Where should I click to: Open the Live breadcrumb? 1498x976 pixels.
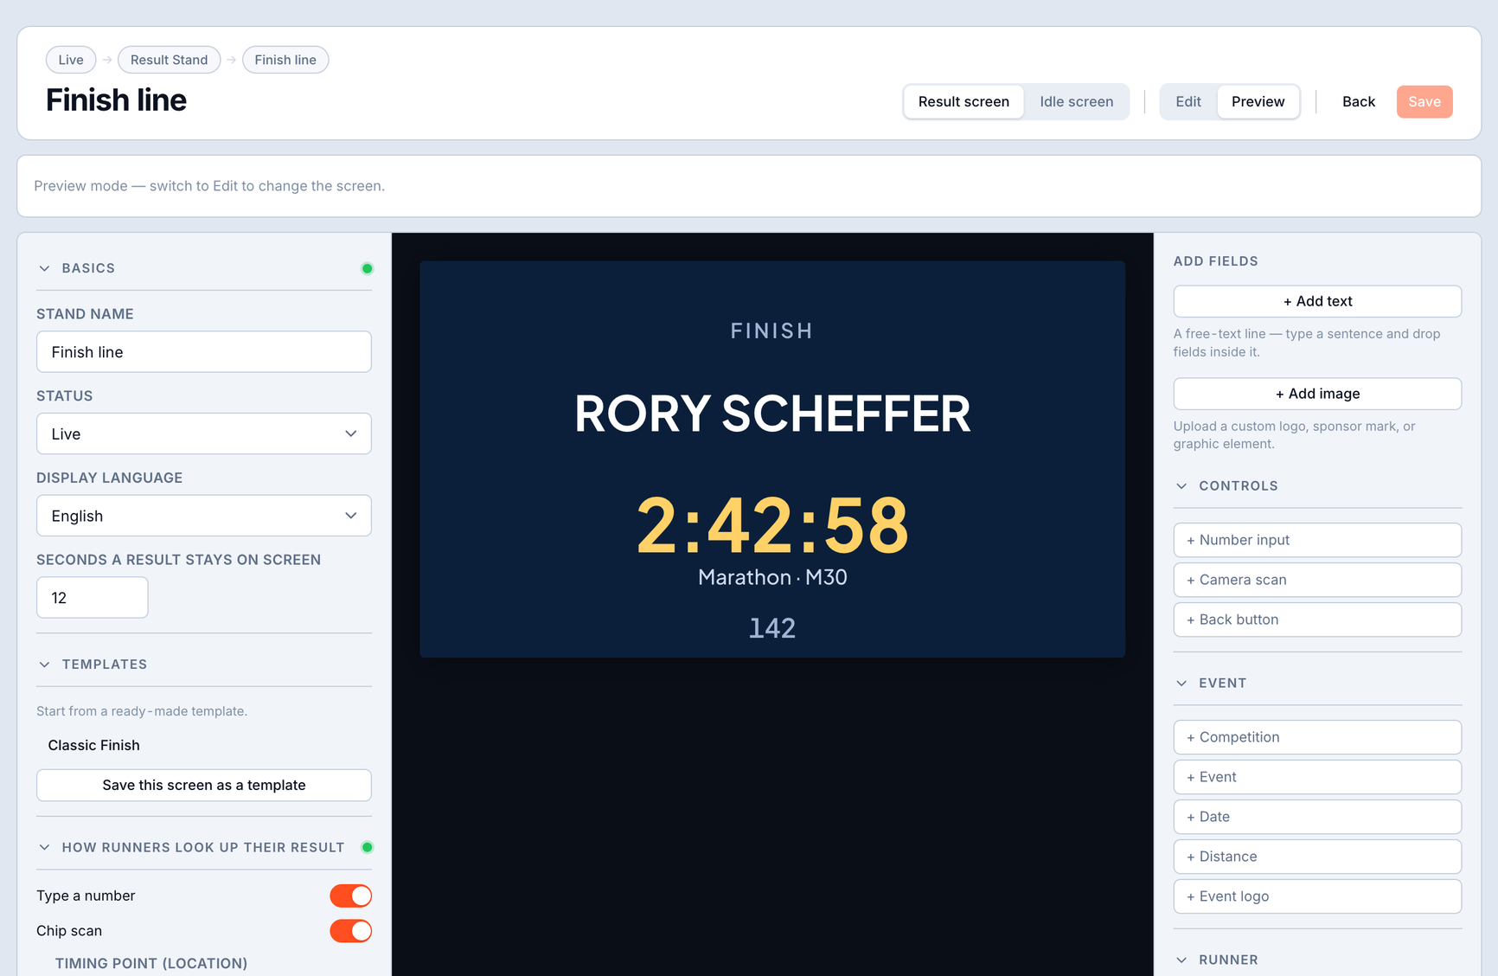[71, 60]
